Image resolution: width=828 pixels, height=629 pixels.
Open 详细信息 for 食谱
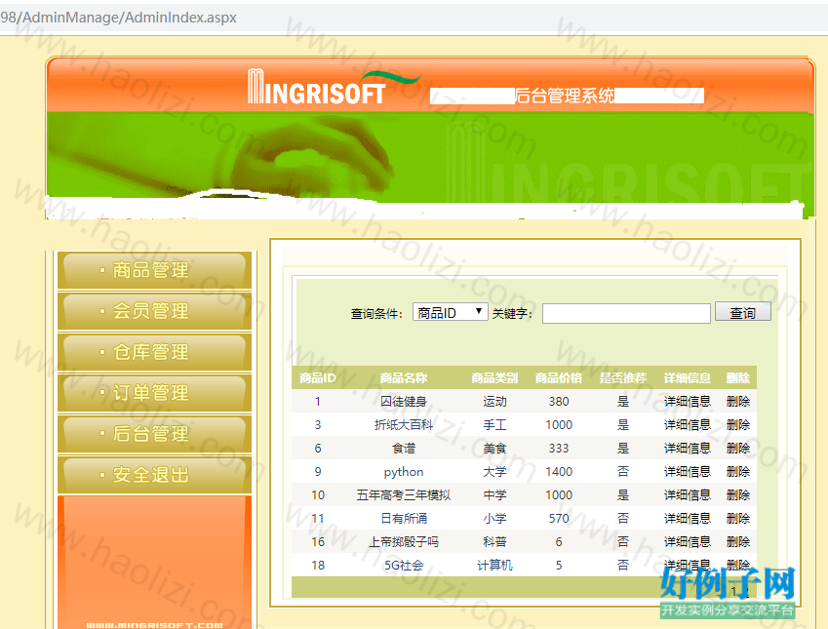(x=687, y=449)
